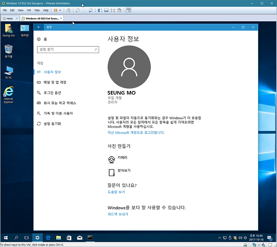Click the 홈 gear icon in Settings
Image resolution: width=277 pixels, height=247 pixels.
[39, 39]
